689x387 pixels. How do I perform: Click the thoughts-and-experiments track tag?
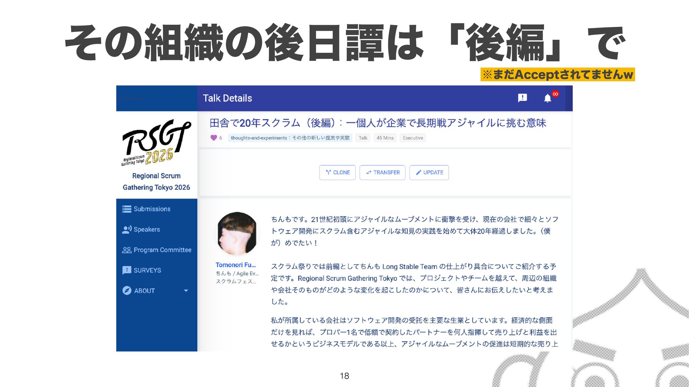coord(290,138)
